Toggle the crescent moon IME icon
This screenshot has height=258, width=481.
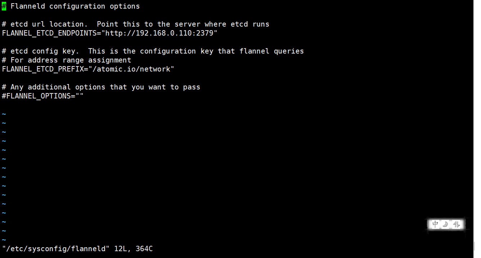446,225
